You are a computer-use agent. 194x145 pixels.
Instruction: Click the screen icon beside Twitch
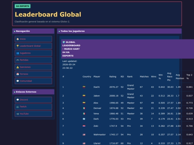(18, 107)
